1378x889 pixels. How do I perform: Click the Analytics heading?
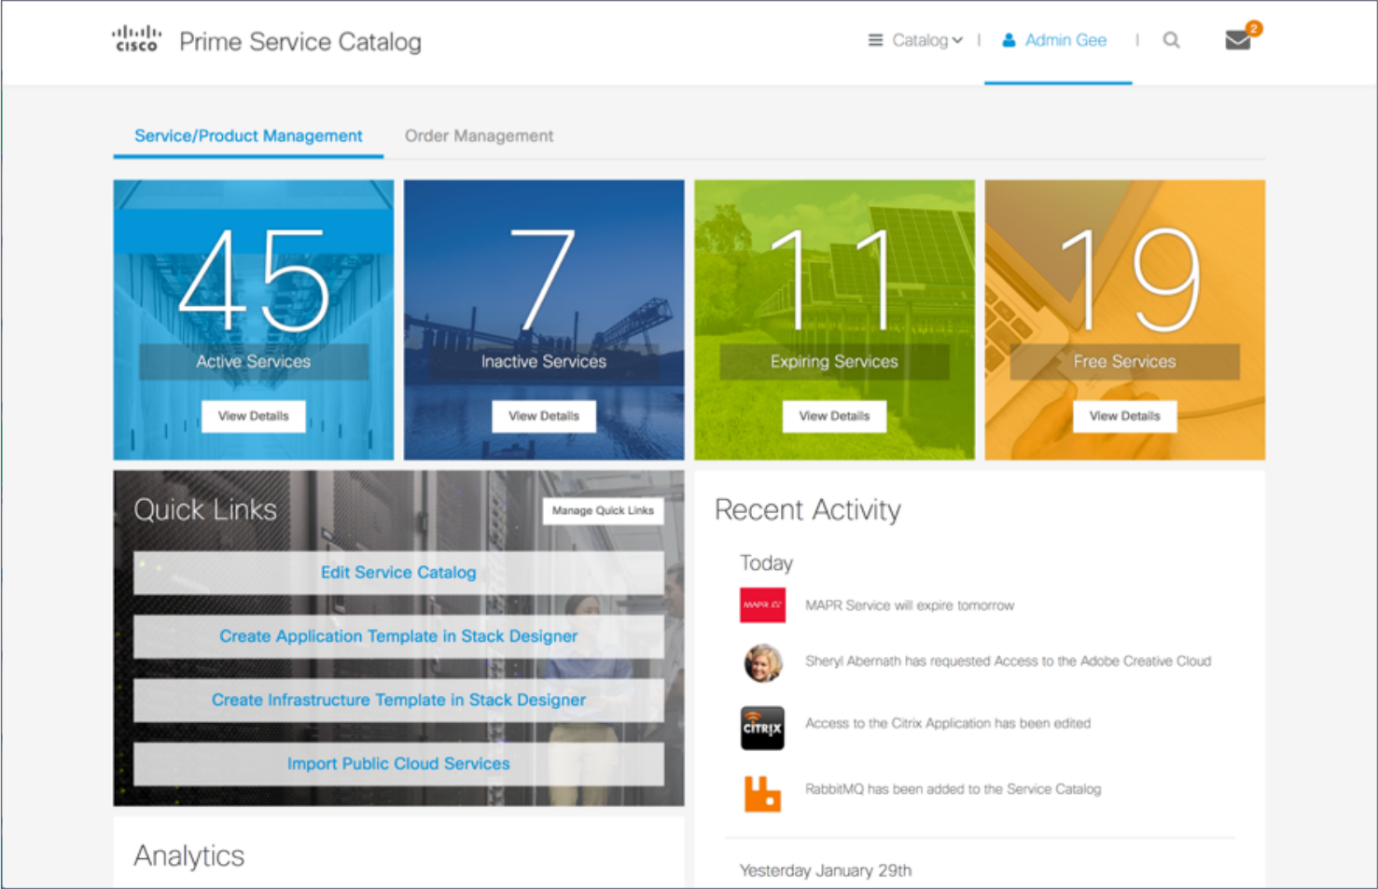pyautogui.click(x=189, y=855)
